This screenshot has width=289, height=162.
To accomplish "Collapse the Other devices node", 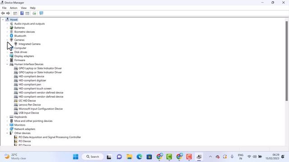I will (x=7, y=133).
